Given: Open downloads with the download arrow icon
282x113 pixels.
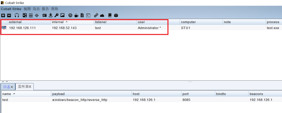Looking at the screenshot, I should coord(50,15).
